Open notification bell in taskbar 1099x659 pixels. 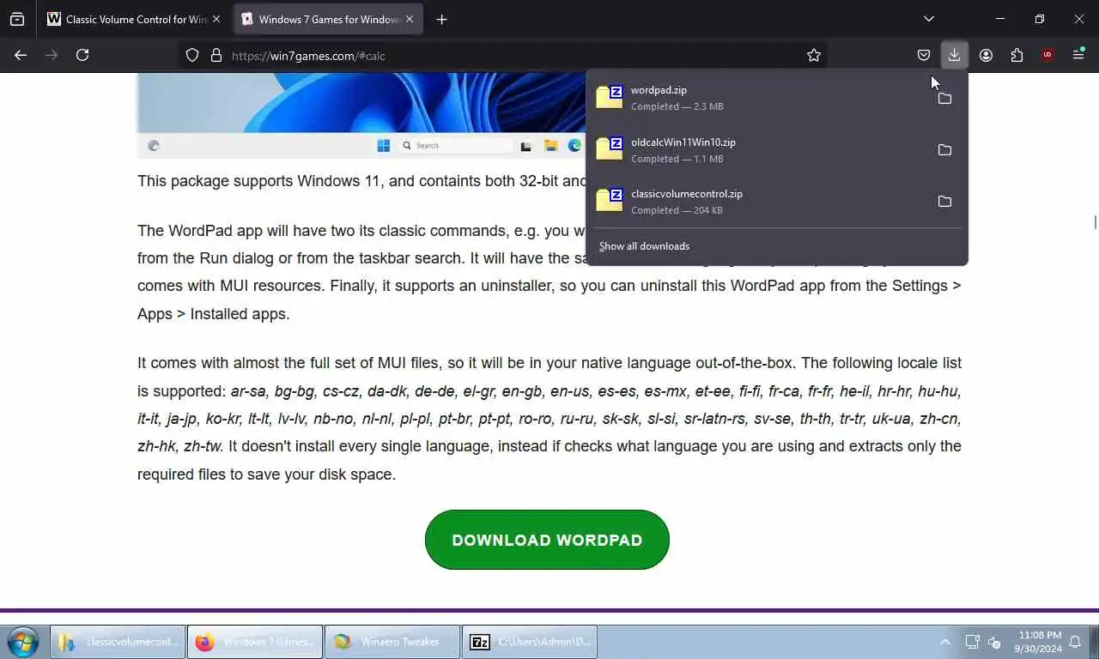pyautogui.click(x=1075, y=642)
